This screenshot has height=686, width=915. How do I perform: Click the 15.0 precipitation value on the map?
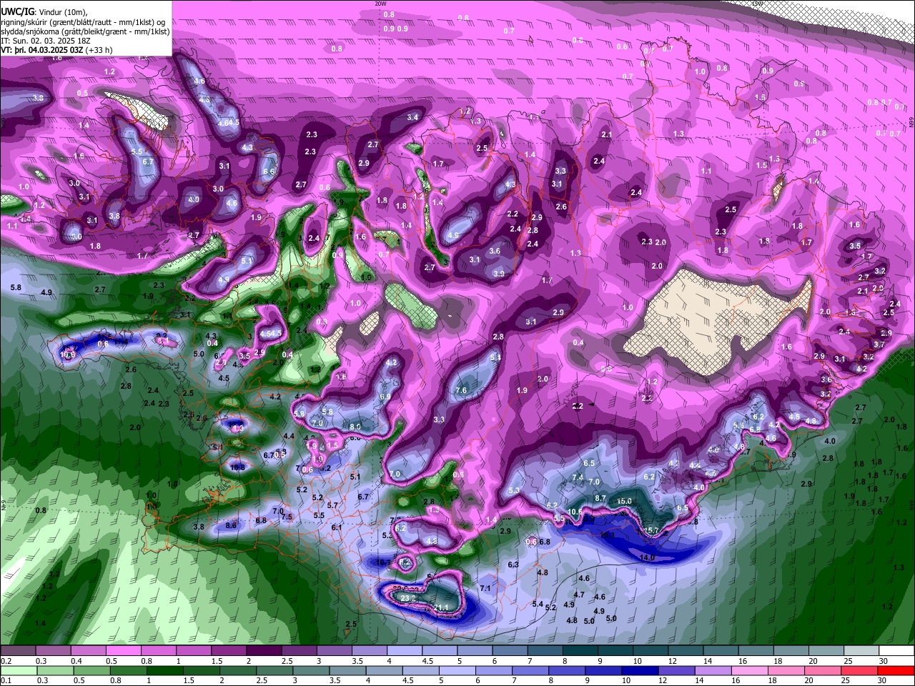624,501
